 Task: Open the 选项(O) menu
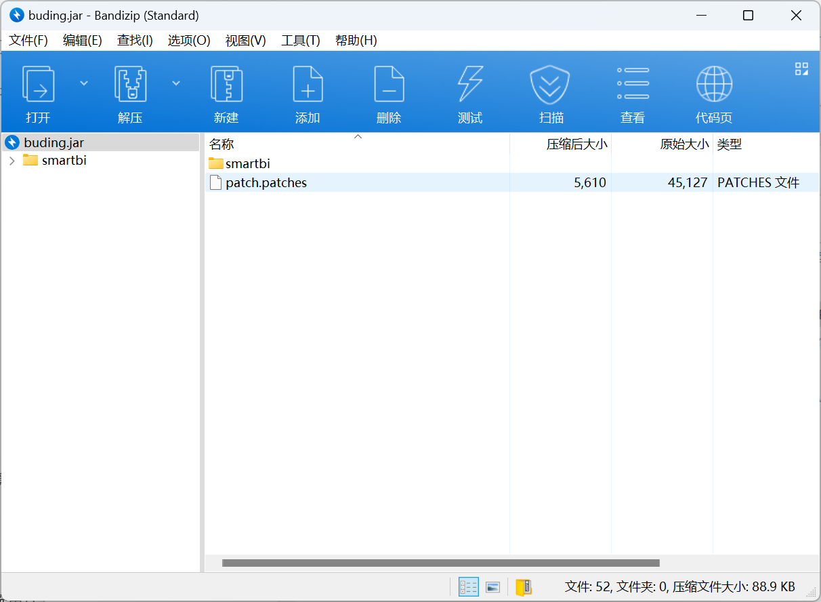pos(189,41)
